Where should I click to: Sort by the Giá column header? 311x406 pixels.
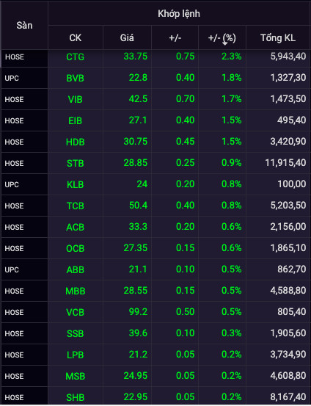127,37
